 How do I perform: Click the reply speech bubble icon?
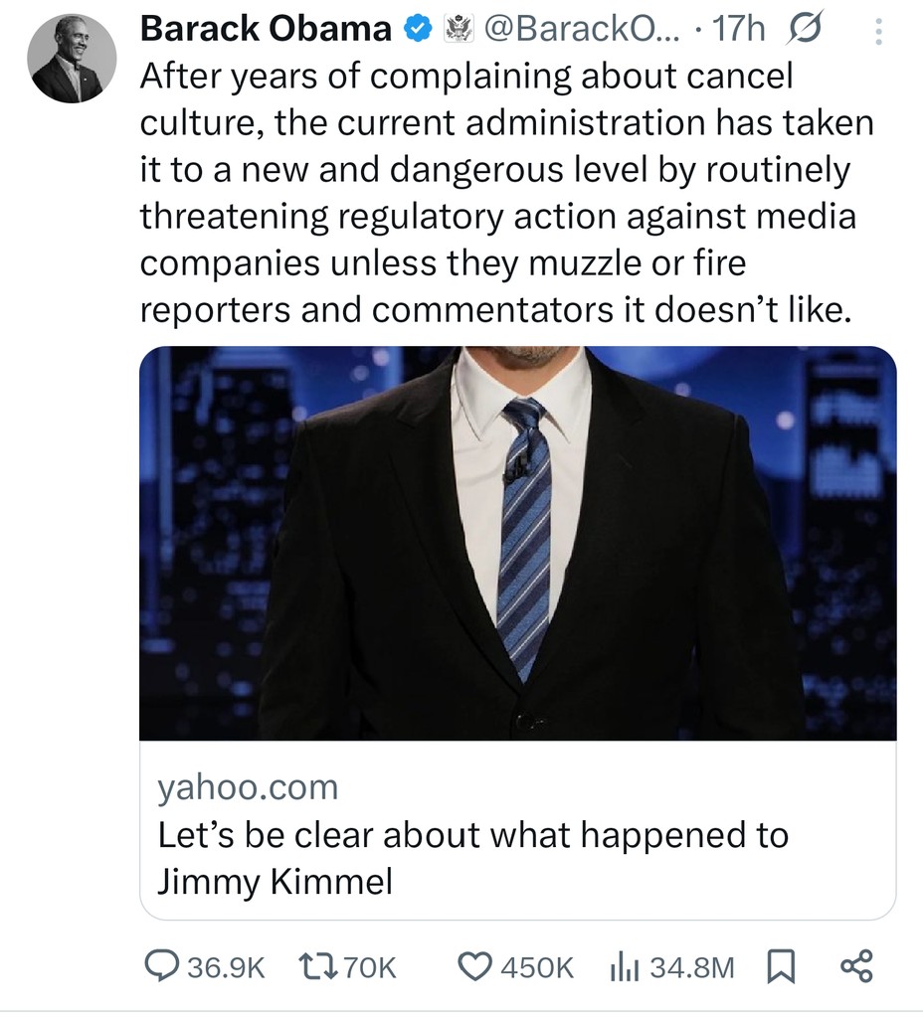[x=162, y=965]
